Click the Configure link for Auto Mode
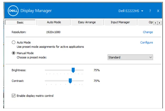The image size is (165, 111). point(147,43)
